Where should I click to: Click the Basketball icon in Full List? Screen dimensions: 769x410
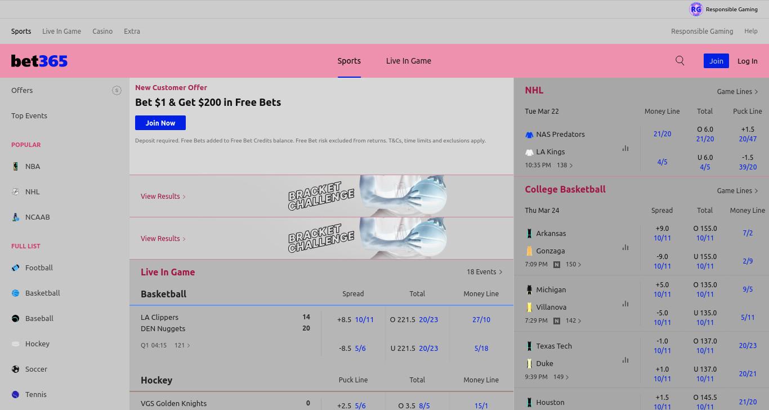click(16, 293)
